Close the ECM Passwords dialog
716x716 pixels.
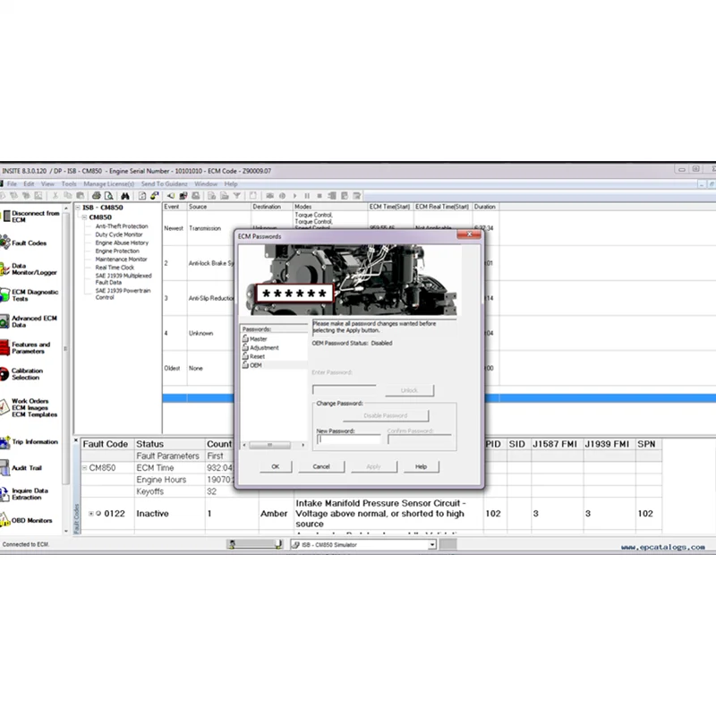tap(469, 234)
